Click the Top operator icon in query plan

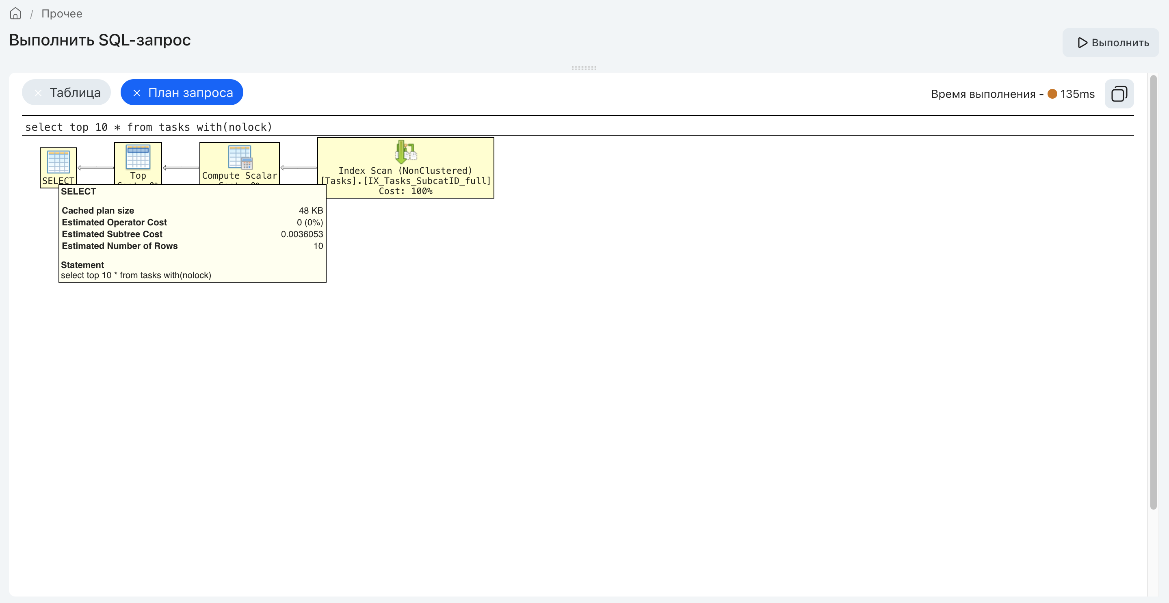pyautogui.click(x=138, y=159)
